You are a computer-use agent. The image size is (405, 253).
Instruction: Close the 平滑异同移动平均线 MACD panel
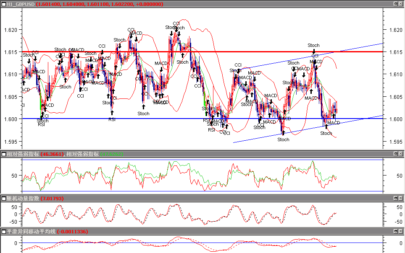click(401, 231)
